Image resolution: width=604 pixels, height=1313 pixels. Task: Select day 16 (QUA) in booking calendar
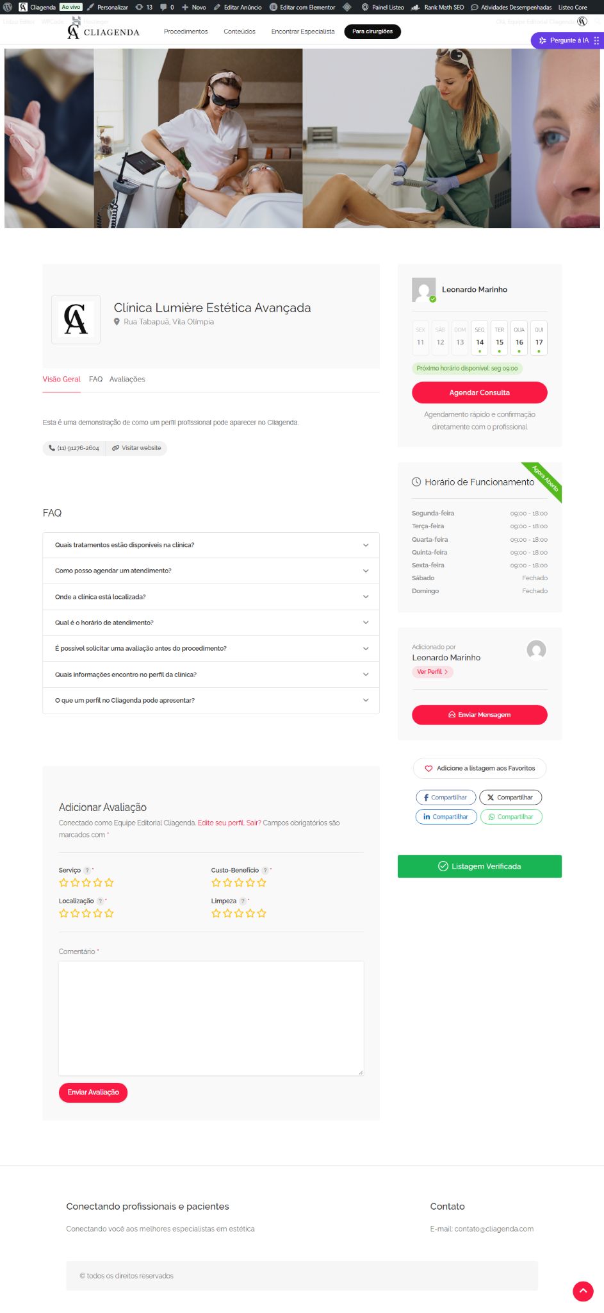point(519,338)
